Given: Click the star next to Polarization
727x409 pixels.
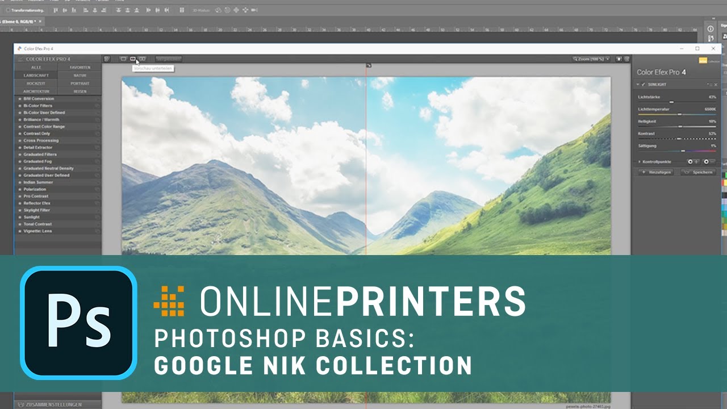Looking at the screenshot, I should [19, 189].
